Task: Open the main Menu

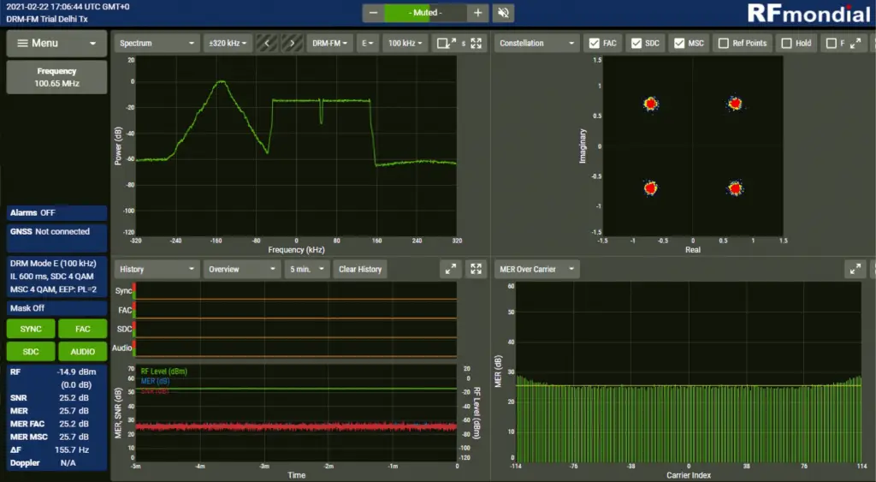Action: (56, 43)
